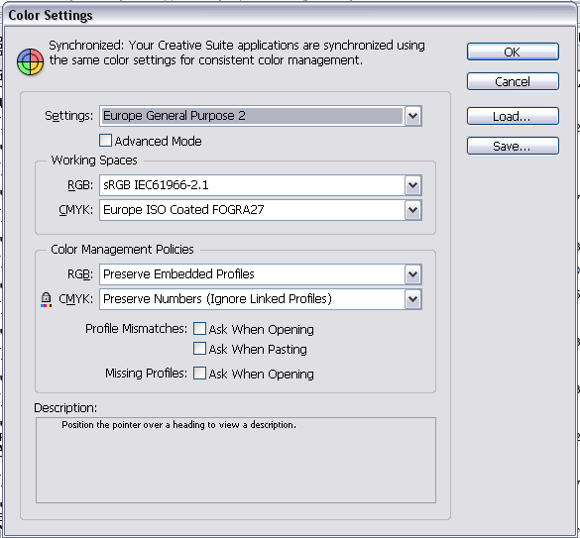Check Ask When Pasting option

coord(199,349)
